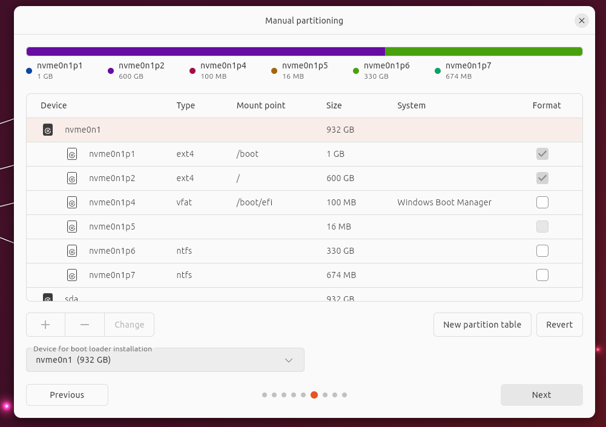Click the nvme0n1p7 partition icon
606x427 pixels.
pos(72,275)
